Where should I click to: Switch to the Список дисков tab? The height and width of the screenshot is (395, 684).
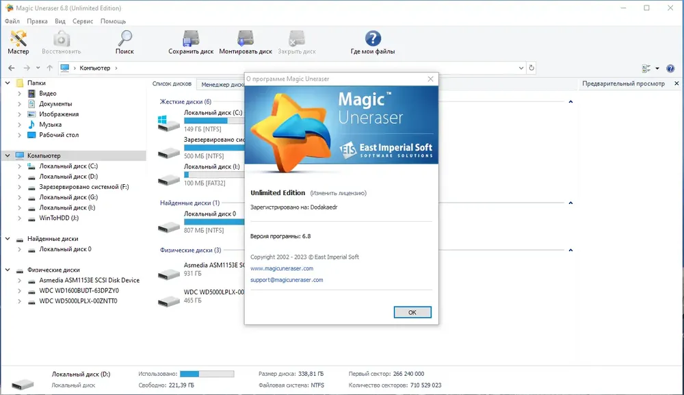tap(172, 84)
